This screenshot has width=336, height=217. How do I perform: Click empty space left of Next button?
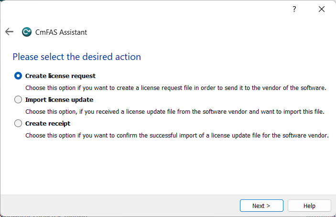[x=119, y=206]
